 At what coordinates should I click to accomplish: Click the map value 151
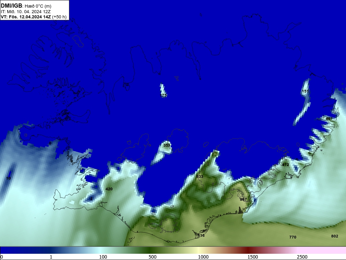tap(305, 91)
